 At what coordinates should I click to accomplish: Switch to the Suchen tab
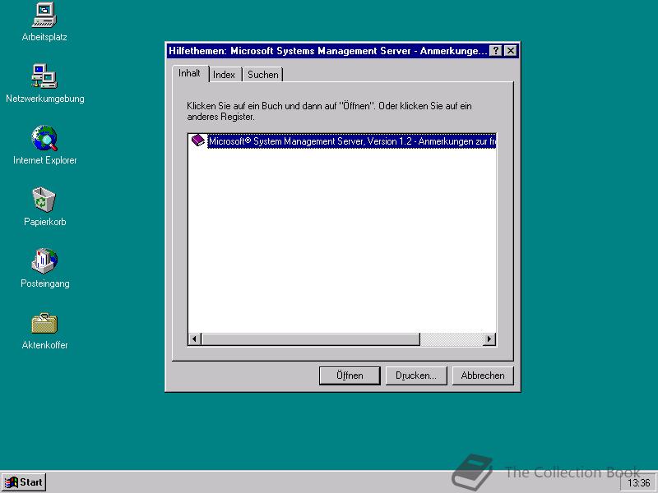263,75
